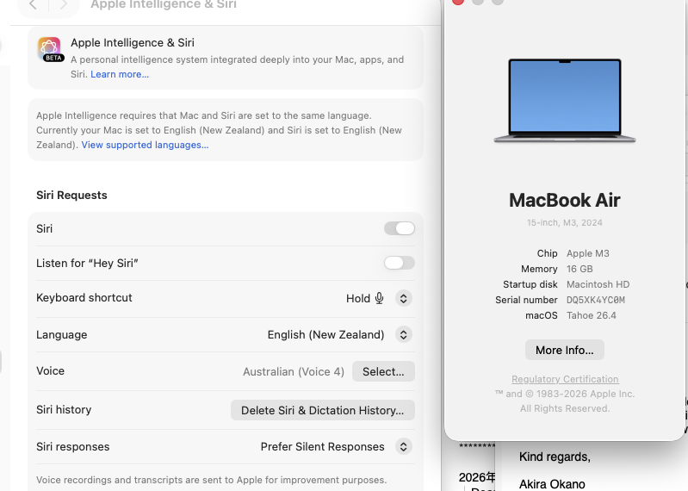Viewport: 688px width, 491px height.
Task: Turn off the Siri switch
Action: click(x=399, y=228)
